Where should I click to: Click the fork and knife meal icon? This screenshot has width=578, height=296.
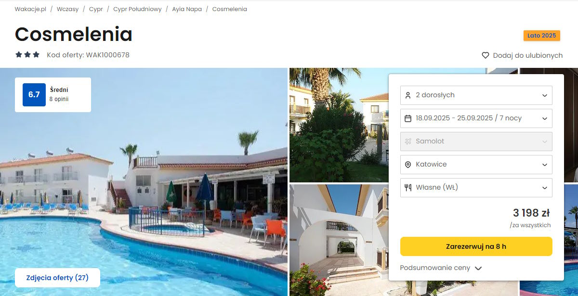[x=408, y=188]
